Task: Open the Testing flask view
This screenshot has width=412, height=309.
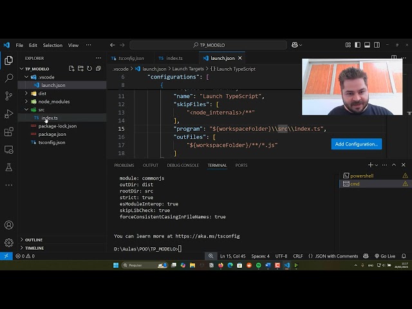Action: point(8,167)
